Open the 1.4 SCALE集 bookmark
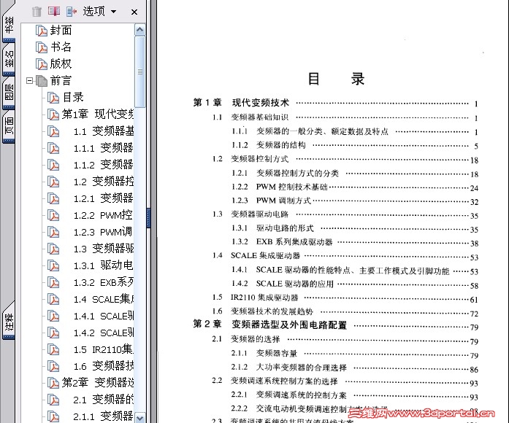 [x=104, y=299]
